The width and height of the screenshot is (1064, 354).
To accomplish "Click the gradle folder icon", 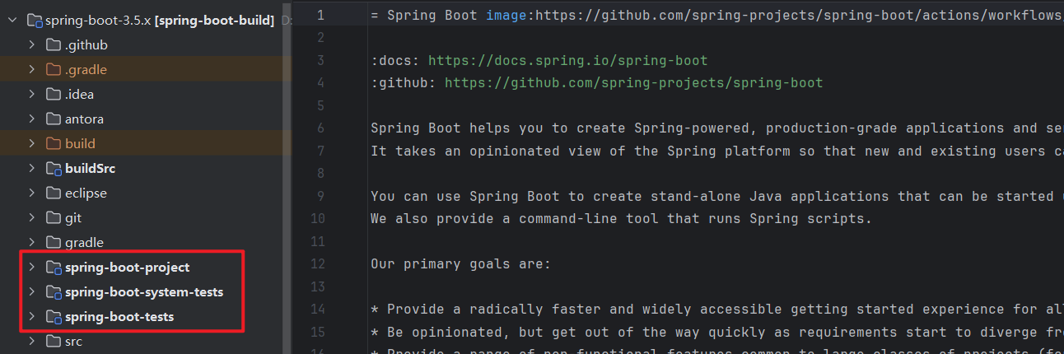I will click(54, 242).
